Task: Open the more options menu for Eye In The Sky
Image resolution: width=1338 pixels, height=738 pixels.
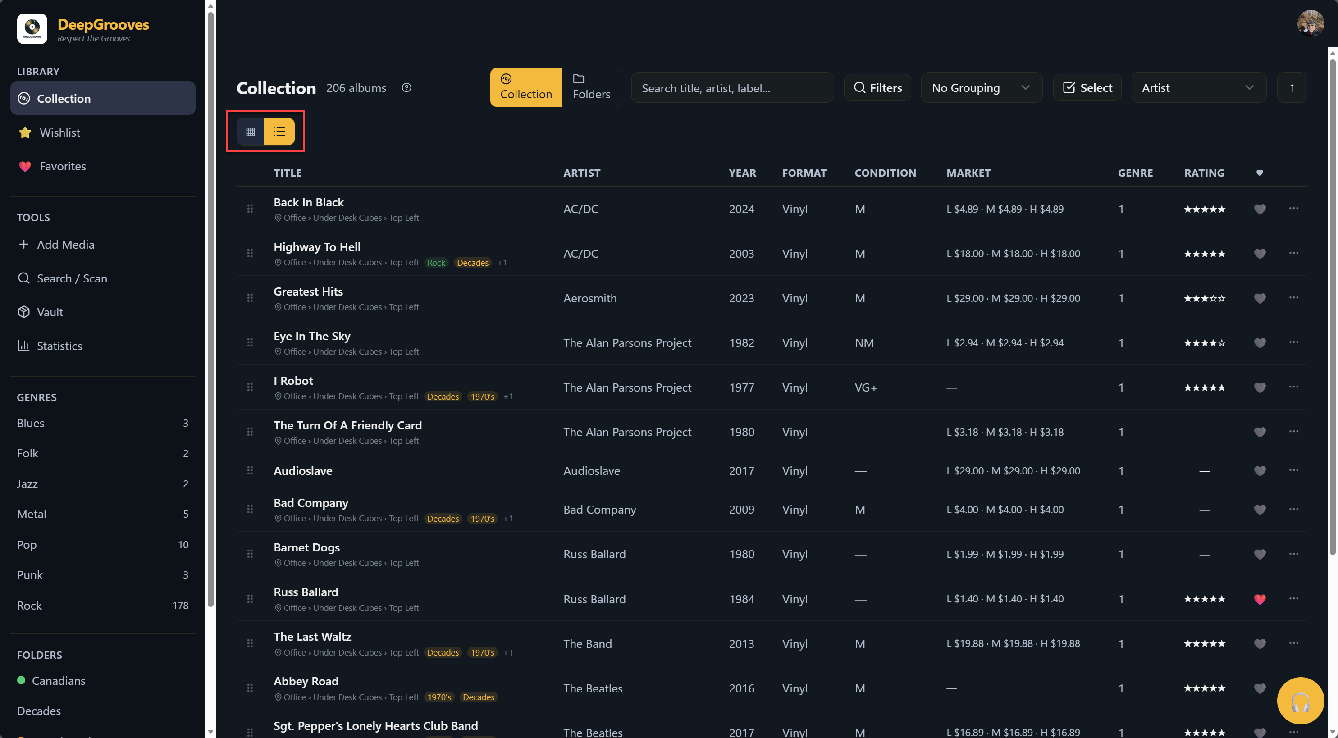Action: click(1293, 342)
